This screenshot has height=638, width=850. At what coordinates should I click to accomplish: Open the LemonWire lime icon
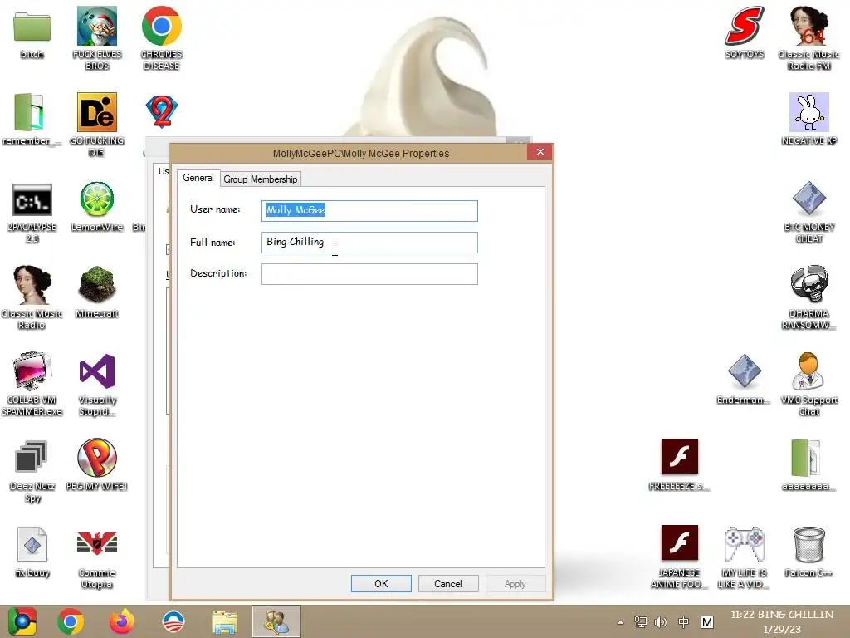coord(97,199)
